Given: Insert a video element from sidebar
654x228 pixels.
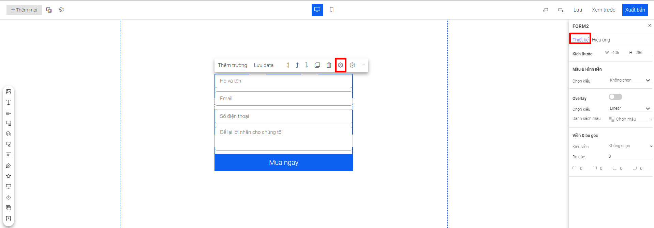Looking at the screenshot, I should tap(9, 155).
